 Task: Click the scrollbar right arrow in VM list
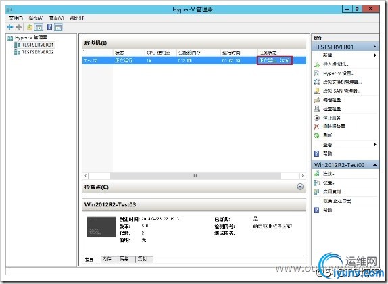pos(303,176)
